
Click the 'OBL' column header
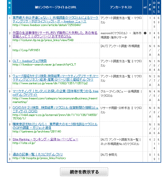pyautogui.click(x=154, y=7)
